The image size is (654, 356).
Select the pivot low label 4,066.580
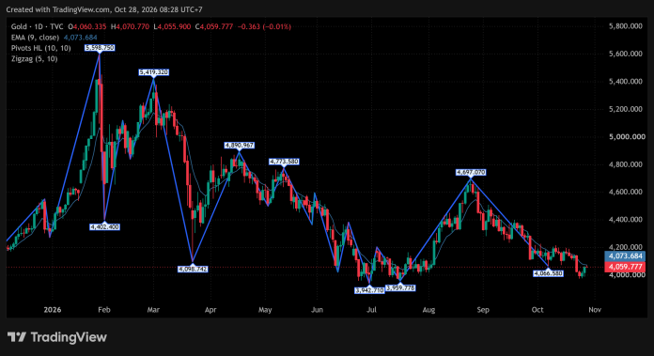(x=548, y=273)
